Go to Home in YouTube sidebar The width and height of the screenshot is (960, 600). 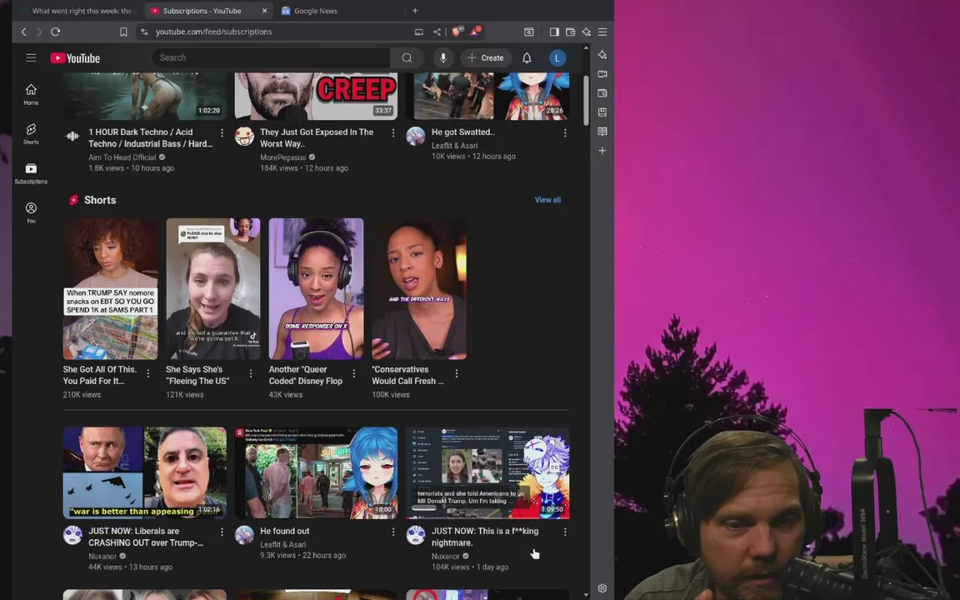point(31,94)
